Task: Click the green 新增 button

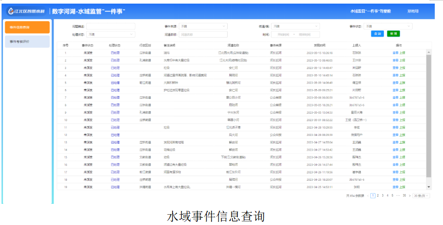Action: (393, 34)
